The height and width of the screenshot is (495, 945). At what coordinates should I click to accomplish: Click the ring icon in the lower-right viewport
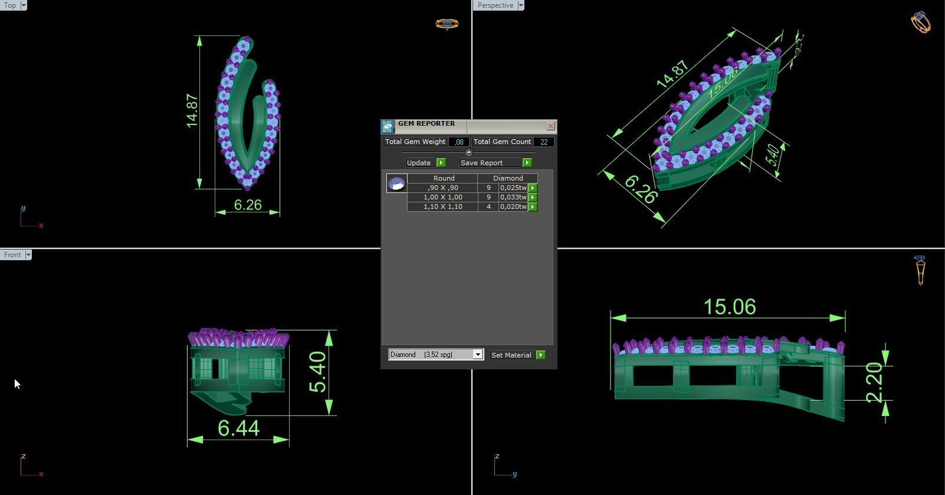(x=920, y=271)
